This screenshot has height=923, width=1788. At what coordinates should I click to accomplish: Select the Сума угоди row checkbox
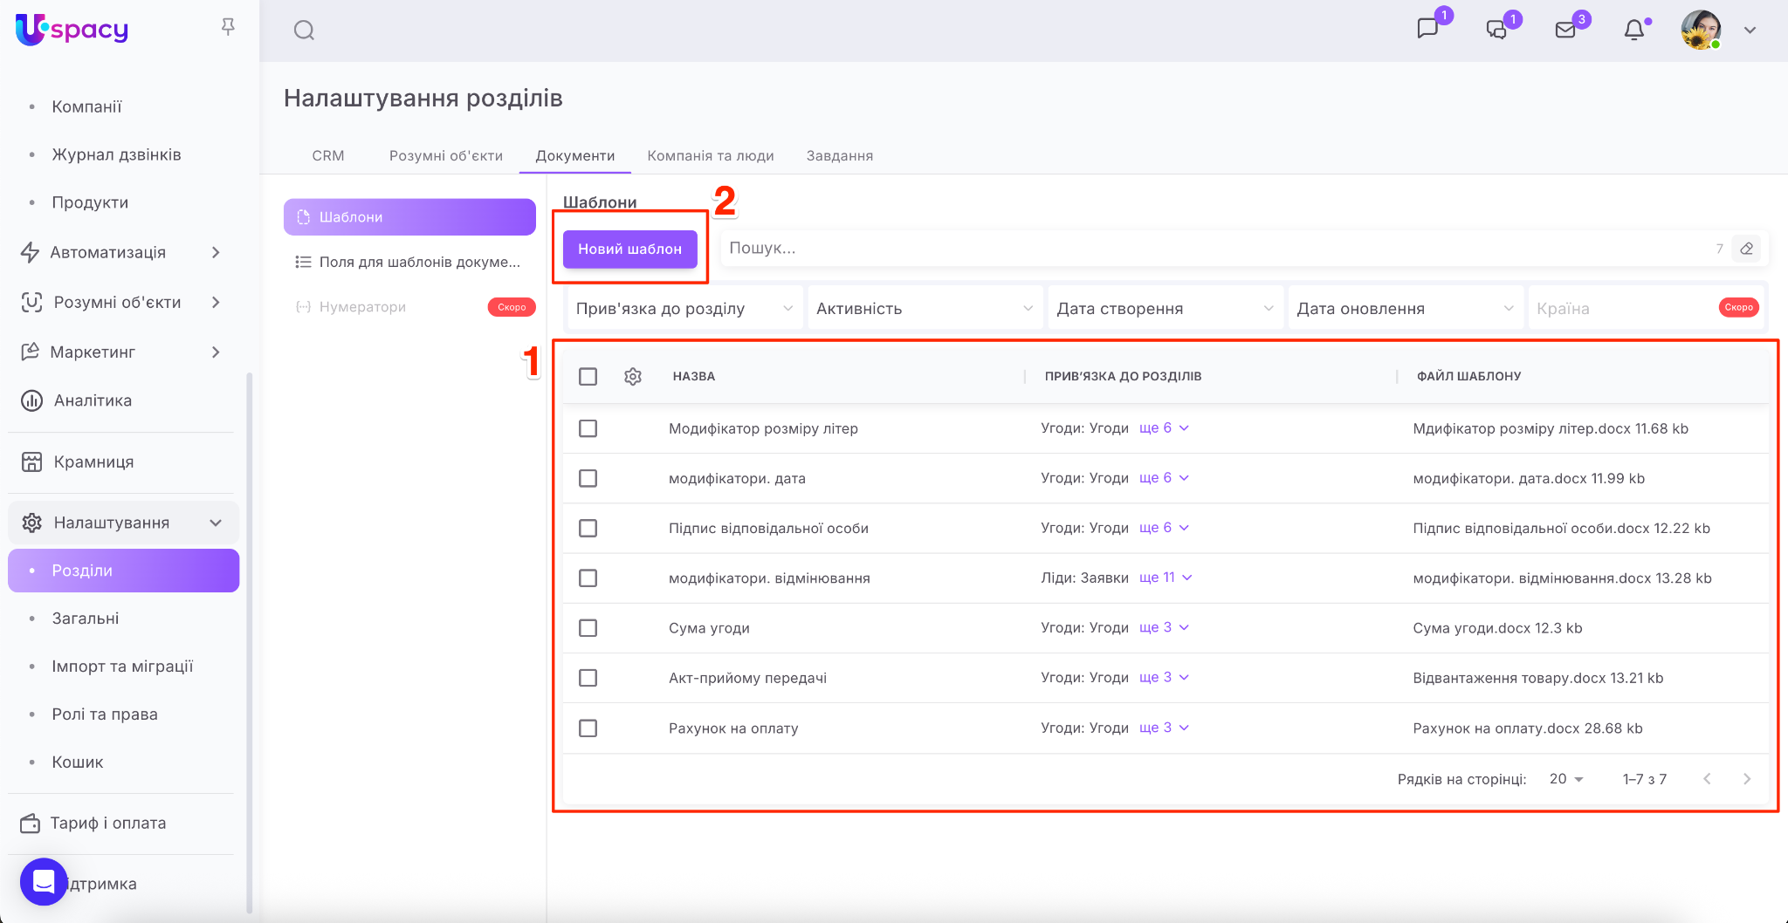[588, 628]
